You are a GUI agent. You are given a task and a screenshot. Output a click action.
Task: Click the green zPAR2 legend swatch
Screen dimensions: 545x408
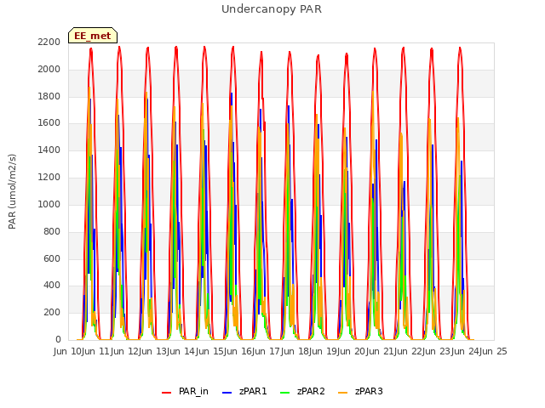(284, 393)
